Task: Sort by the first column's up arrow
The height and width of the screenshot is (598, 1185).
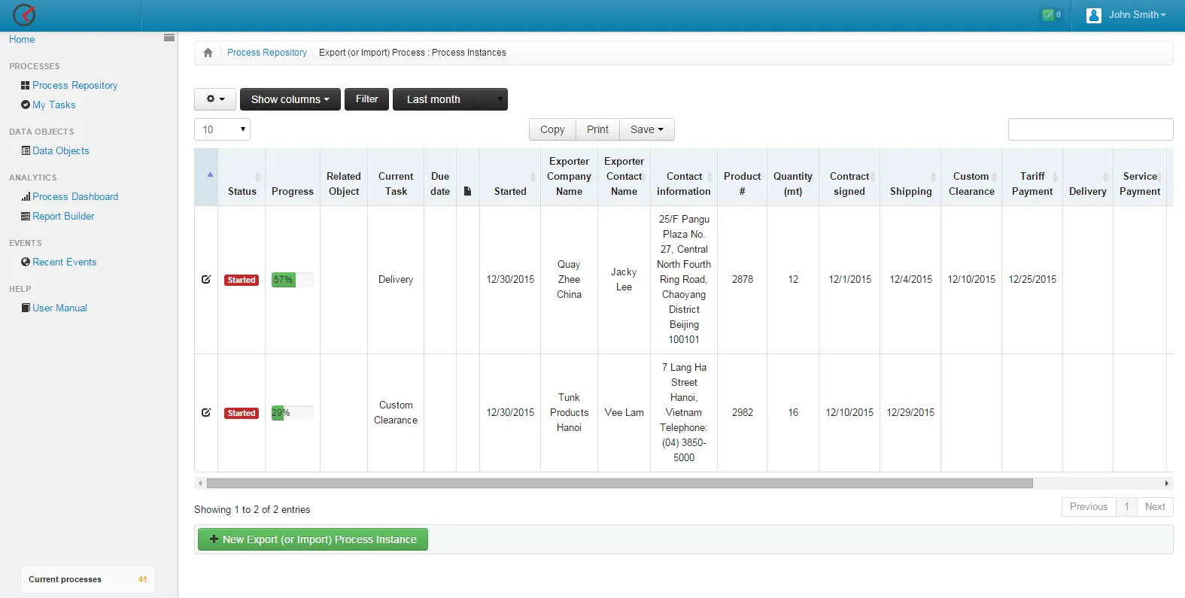Action: pyautogui.click(x=210, y=175)
